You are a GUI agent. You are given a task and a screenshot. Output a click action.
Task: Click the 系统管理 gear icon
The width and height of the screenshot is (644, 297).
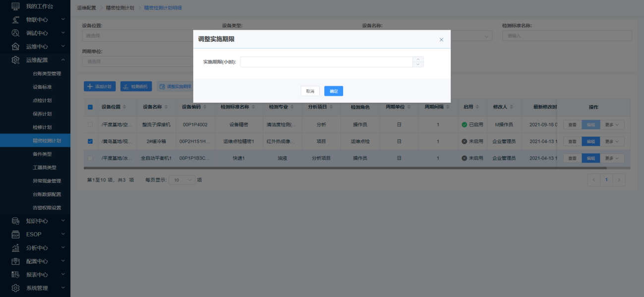click(x=15, y=288)
